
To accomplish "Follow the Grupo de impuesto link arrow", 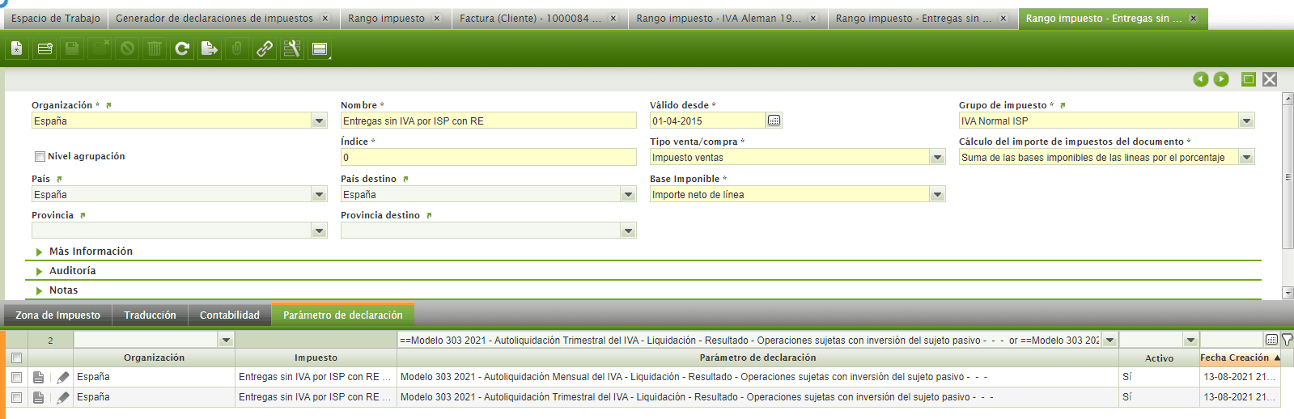I will click(1063, 106).
